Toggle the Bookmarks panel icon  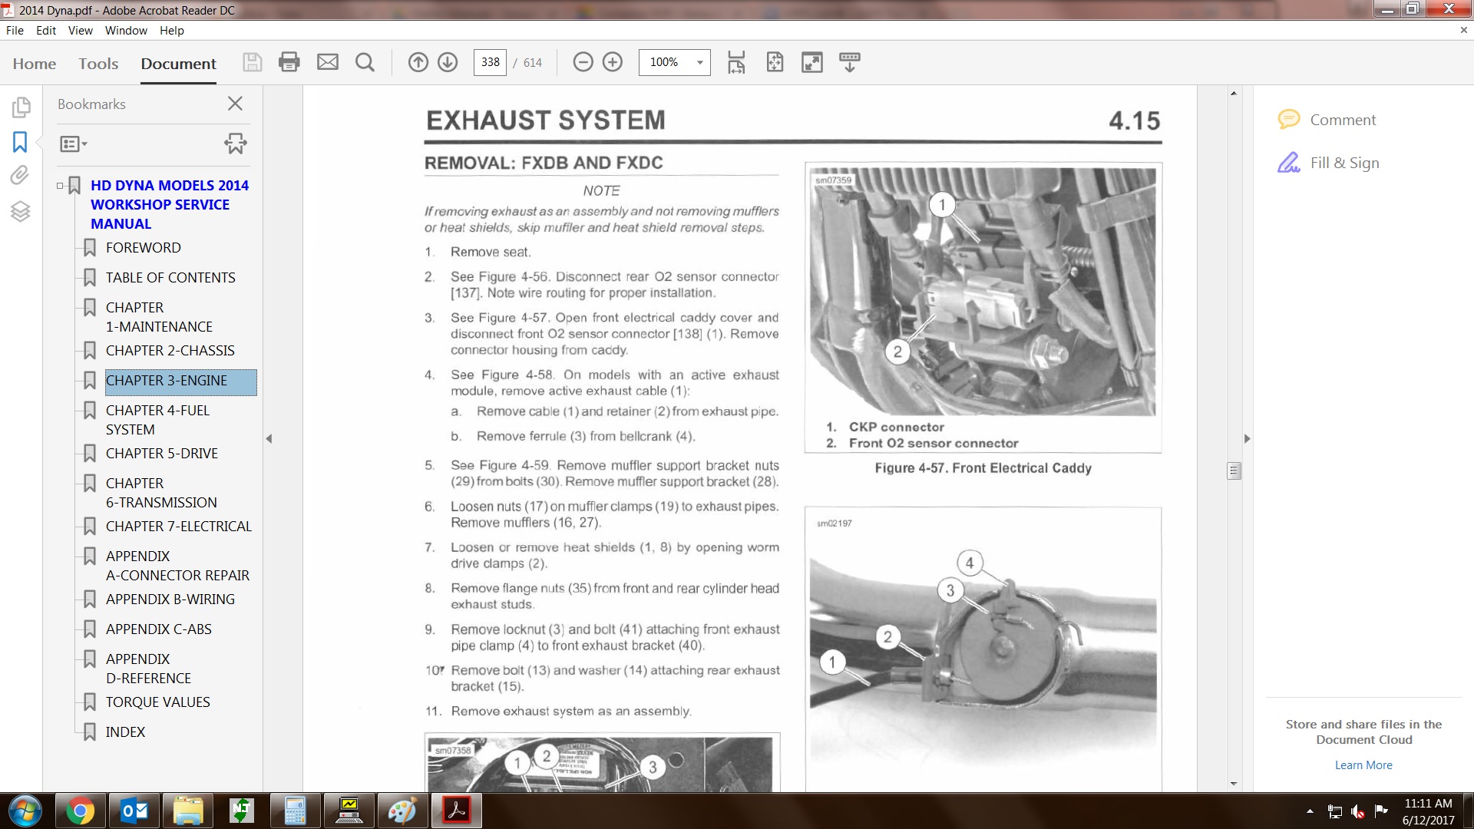point(20,142)
